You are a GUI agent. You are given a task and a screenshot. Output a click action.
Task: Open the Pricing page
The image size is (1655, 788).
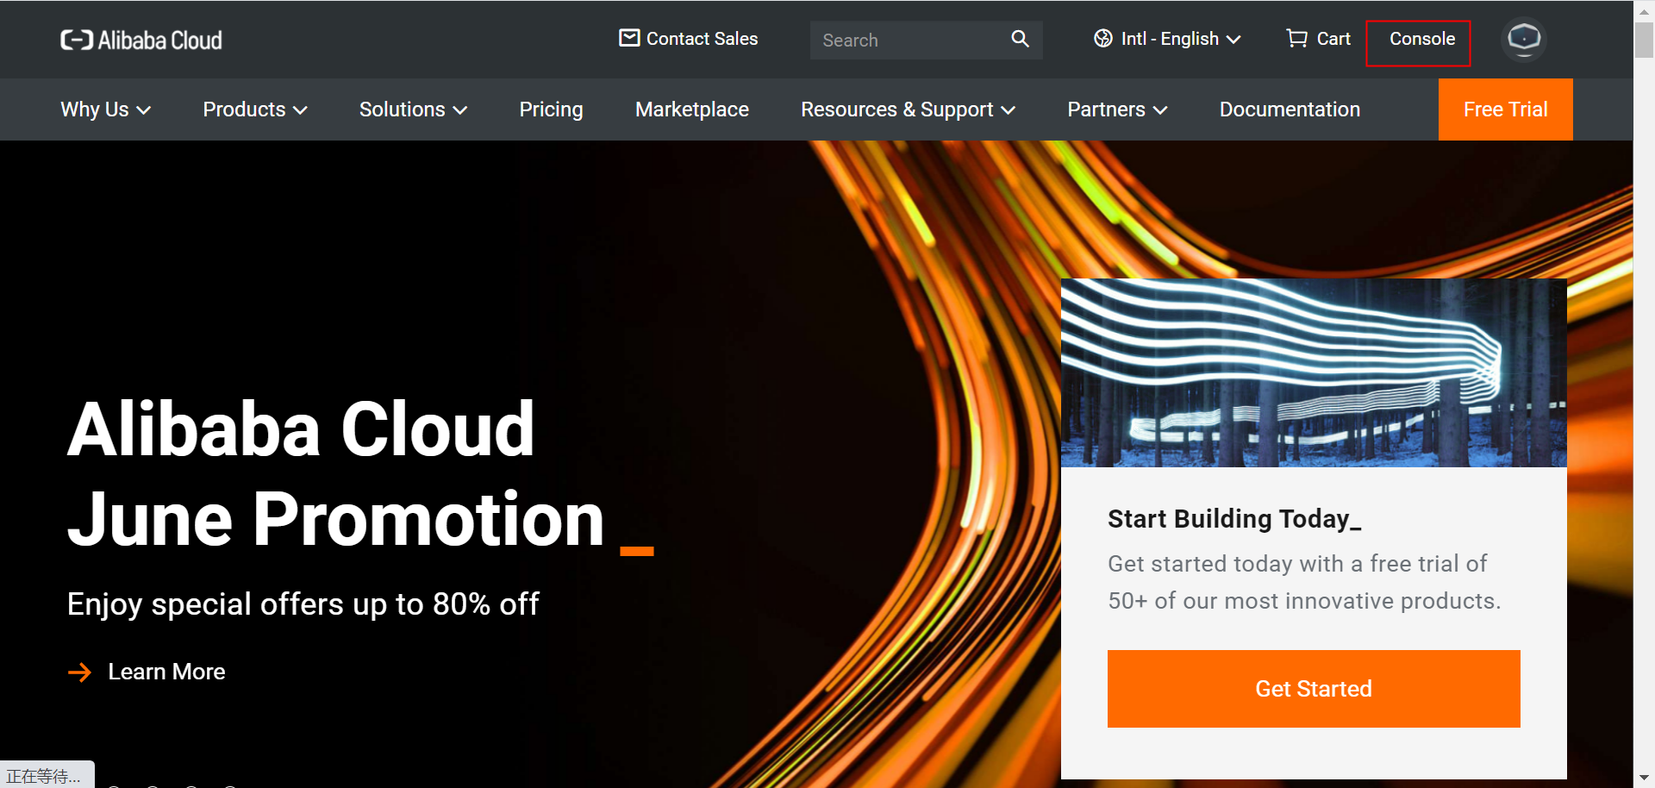pyautogui.click(x=551, y=109)
